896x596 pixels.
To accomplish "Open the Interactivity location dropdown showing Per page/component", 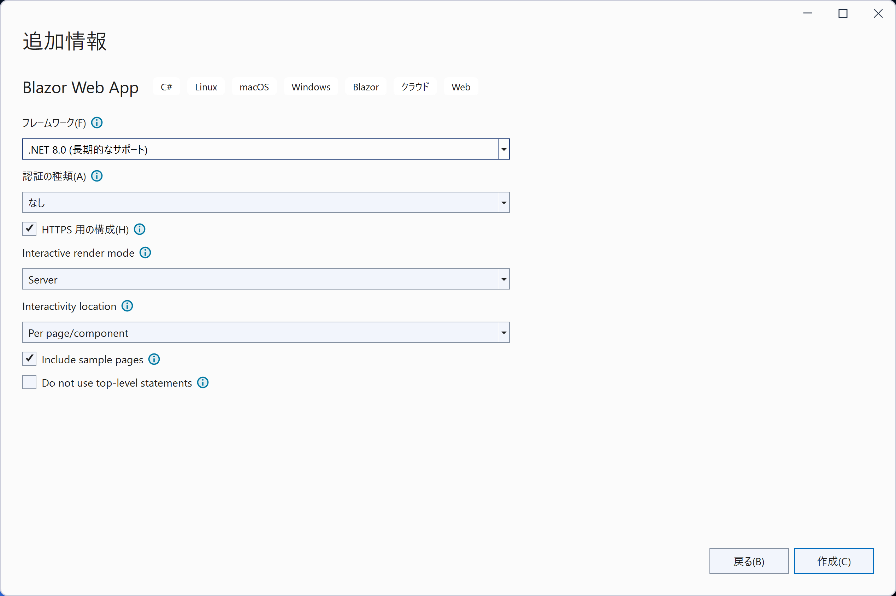I will [x=266, y=332].
